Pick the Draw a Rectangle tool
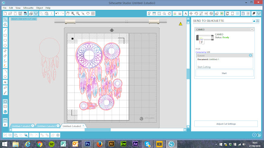The width and height of the screenshot is (264, 148). point(5,35)
